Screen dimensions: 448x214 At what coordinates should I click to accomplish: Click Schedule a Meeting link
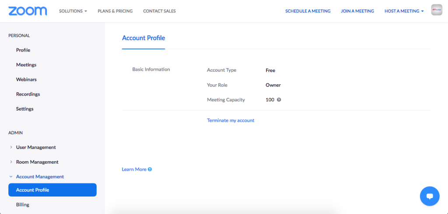308,11
